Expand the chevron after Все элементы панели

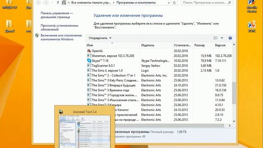113,3
